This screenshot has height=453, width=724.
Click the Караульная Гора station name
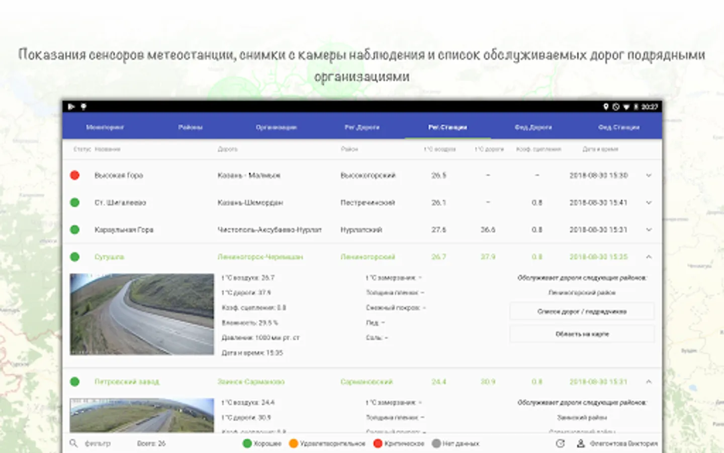point(124,230)
